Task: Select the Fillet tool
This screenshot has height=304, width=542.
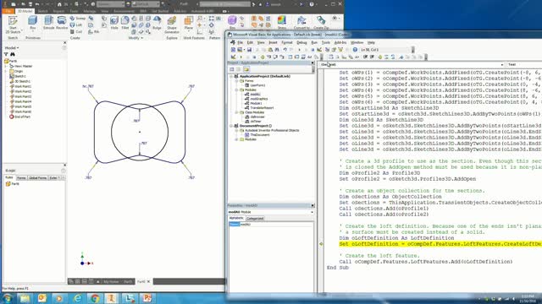Action: coord(125,23)
